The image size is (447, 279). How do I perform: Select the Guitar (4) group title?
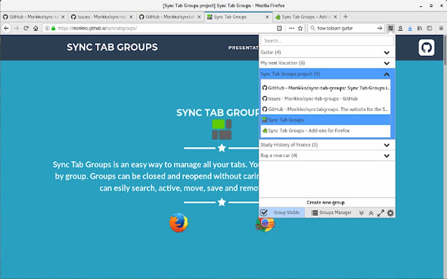(270, 52)
